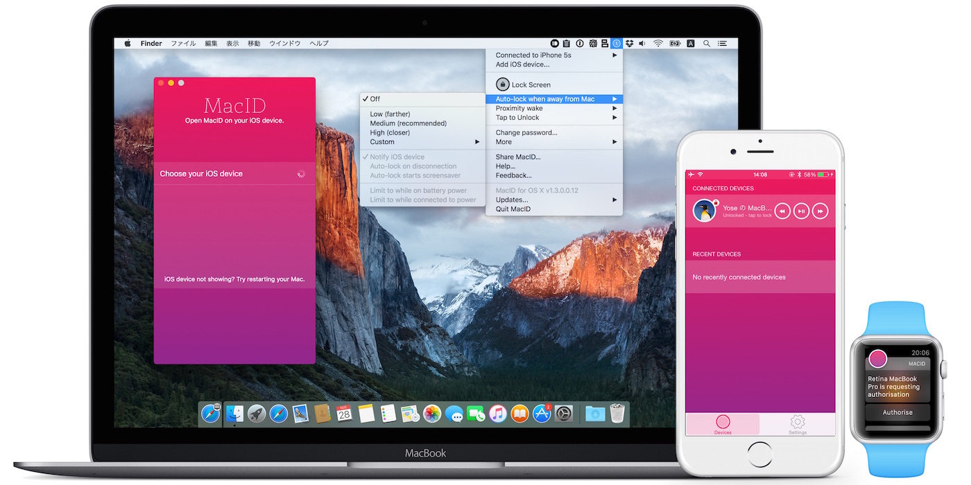Select Medium (recommended) auto-lock distance
Viewport: 971px width, 485px height.
pos(422,123)
